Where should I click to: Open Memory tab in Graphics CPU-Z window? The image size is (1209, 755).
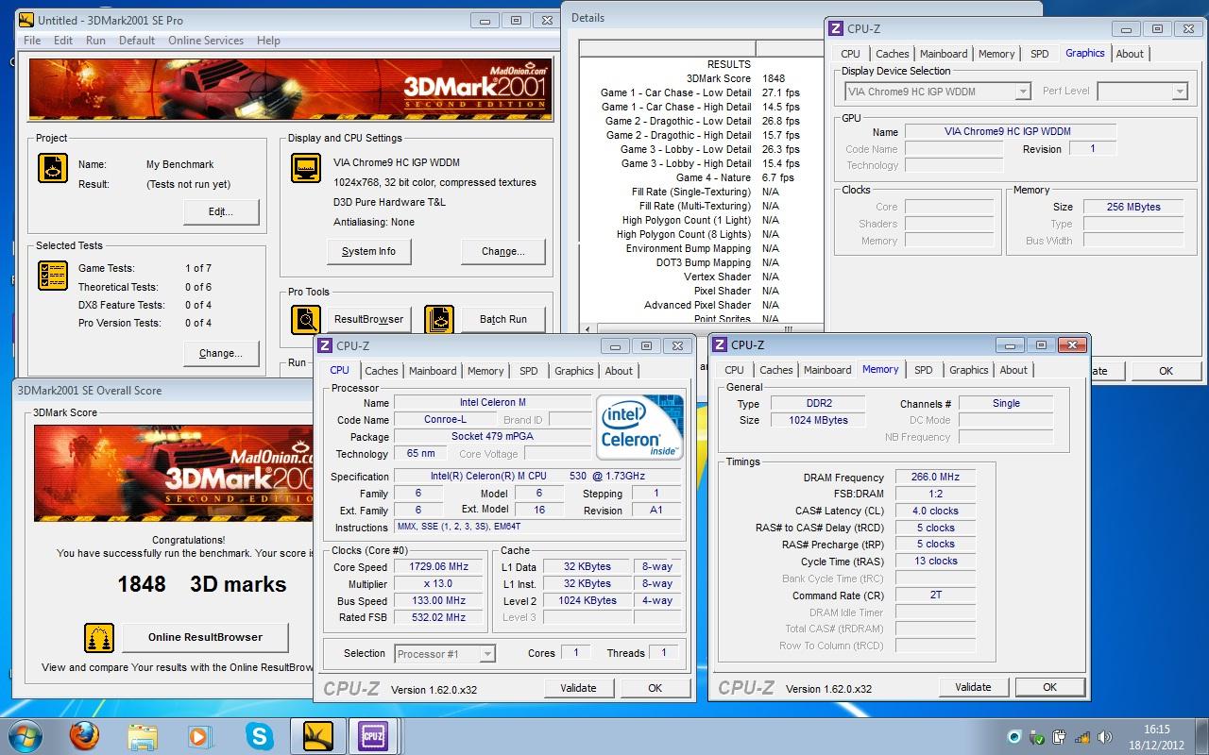tap(996, 54)
